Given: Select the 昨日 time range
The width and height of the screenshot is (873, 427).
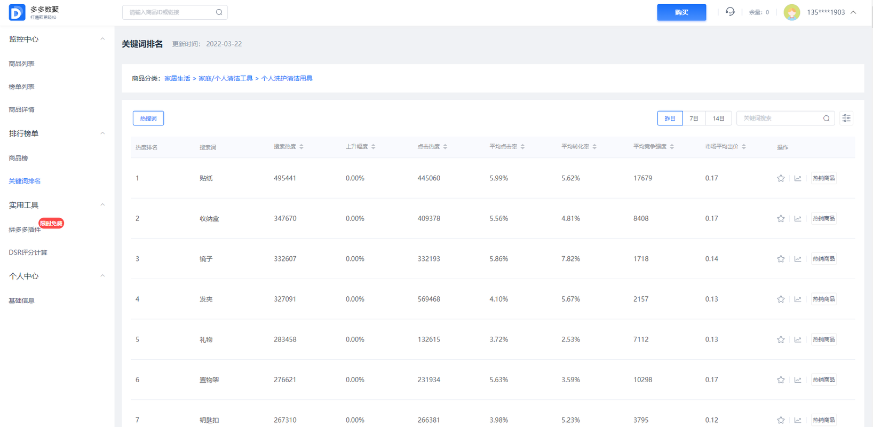Looking at the screenshot, I should coord(670,118).
